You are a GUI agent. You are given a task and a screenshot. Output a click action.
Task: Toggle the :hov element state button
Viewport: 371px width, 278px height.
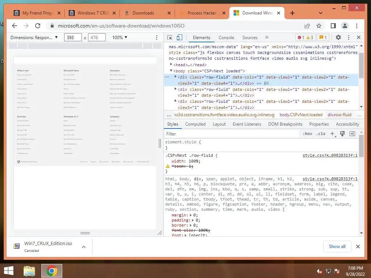point(307,134)
